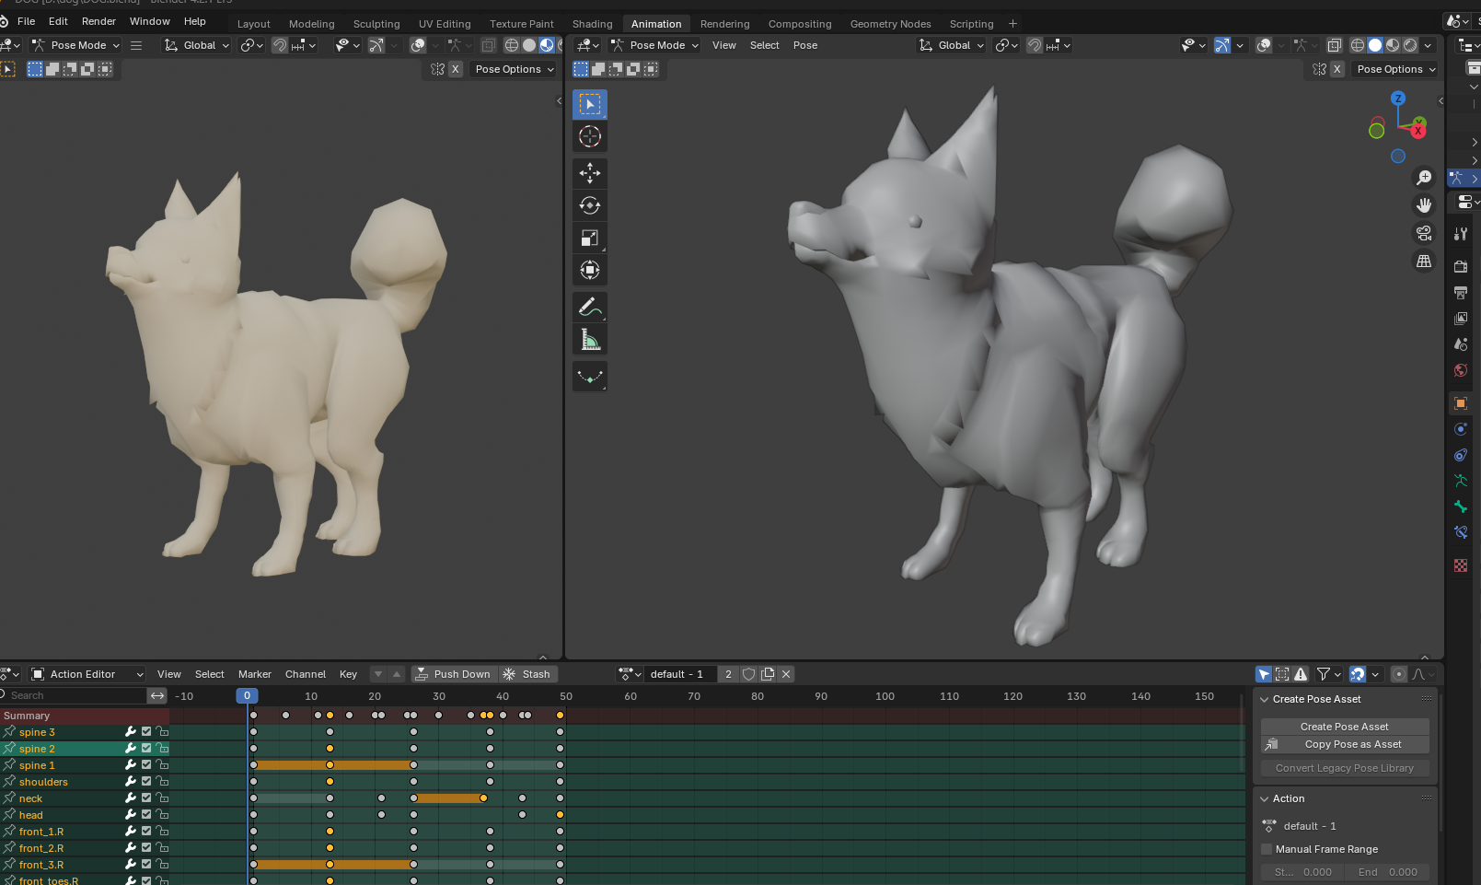Click the Z axis of navigation gizmo
1481x885 pixels.
[x=1398, y=99]
